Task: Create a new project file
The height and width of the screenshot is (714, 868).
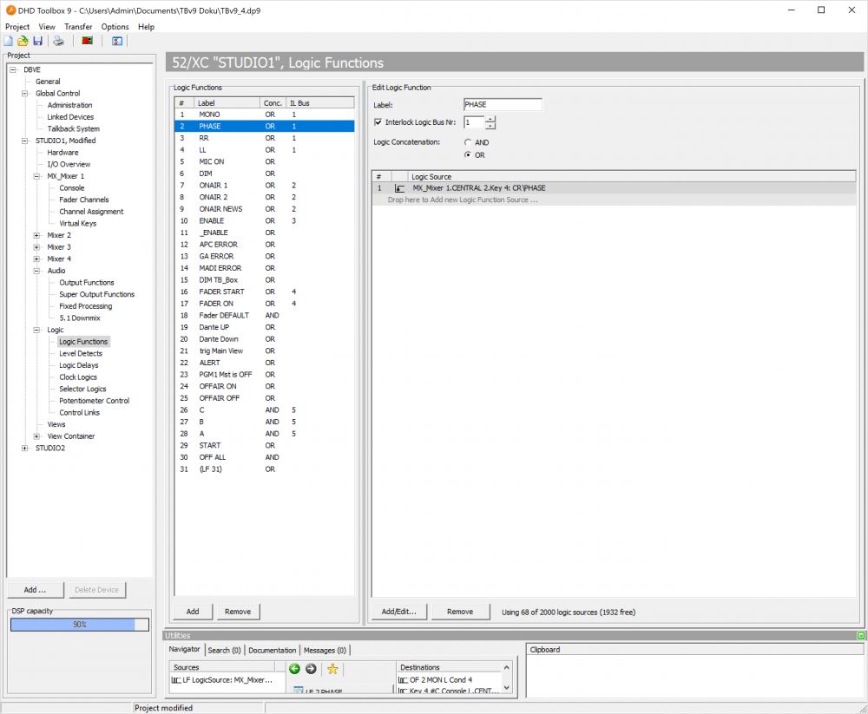Action: [x=9, y=41]
